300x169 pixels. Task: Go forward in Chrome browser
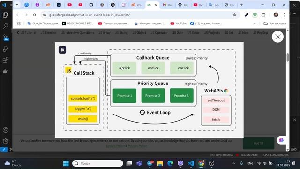26,15
